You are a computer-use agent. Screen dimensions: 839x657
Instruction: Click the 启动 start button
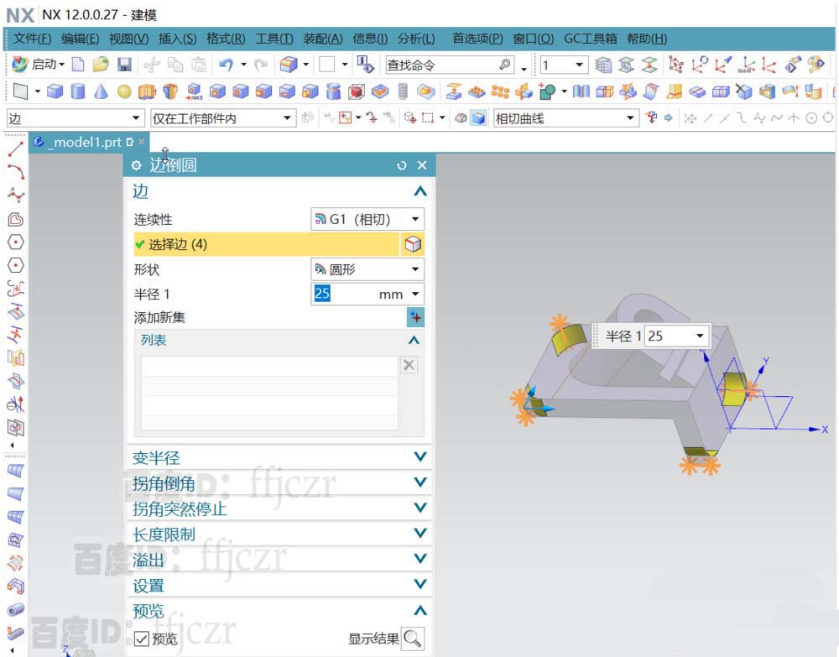tap(38, 65)
